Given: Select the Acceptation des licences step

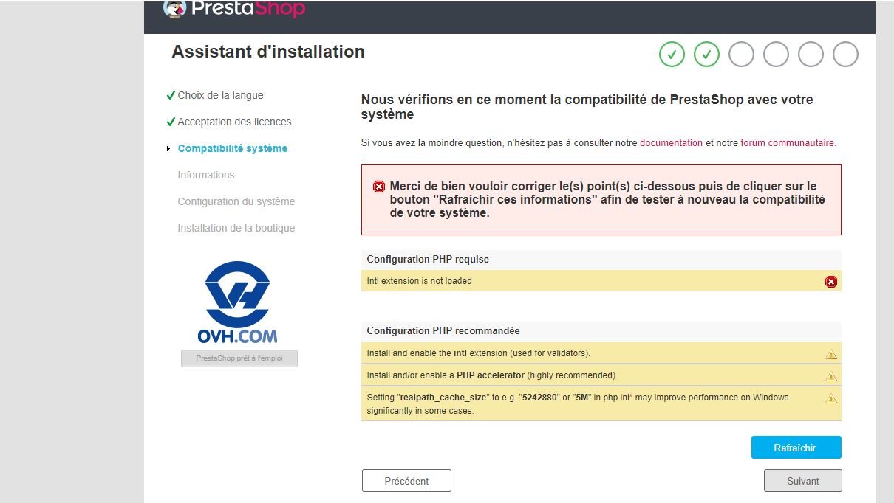Looking at the screenshot, I should [234, 122].
